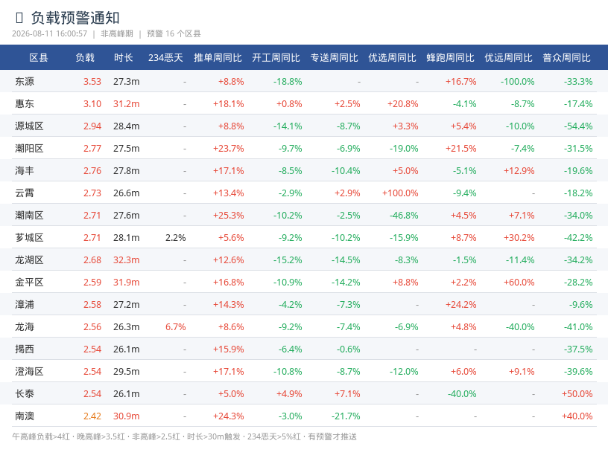Click the +30.2% value in 芗城区 row
Viewport: 608px width, 461px height.
click(519, 238)
